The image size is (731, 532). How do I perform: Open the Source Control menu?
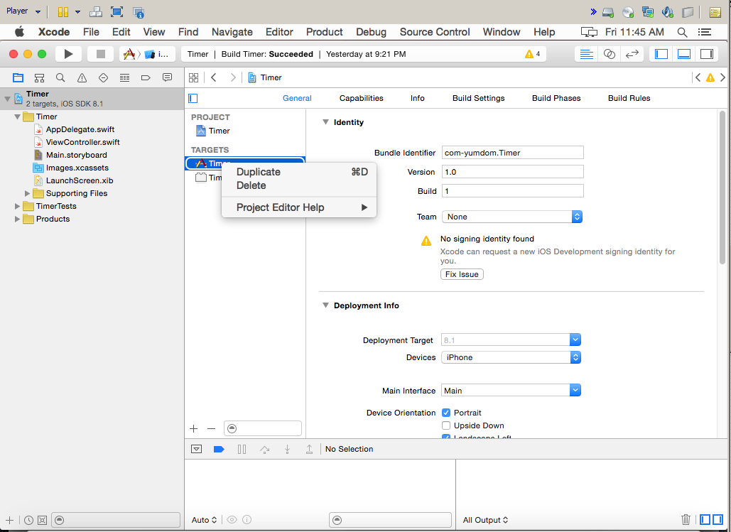coord(435,32)
